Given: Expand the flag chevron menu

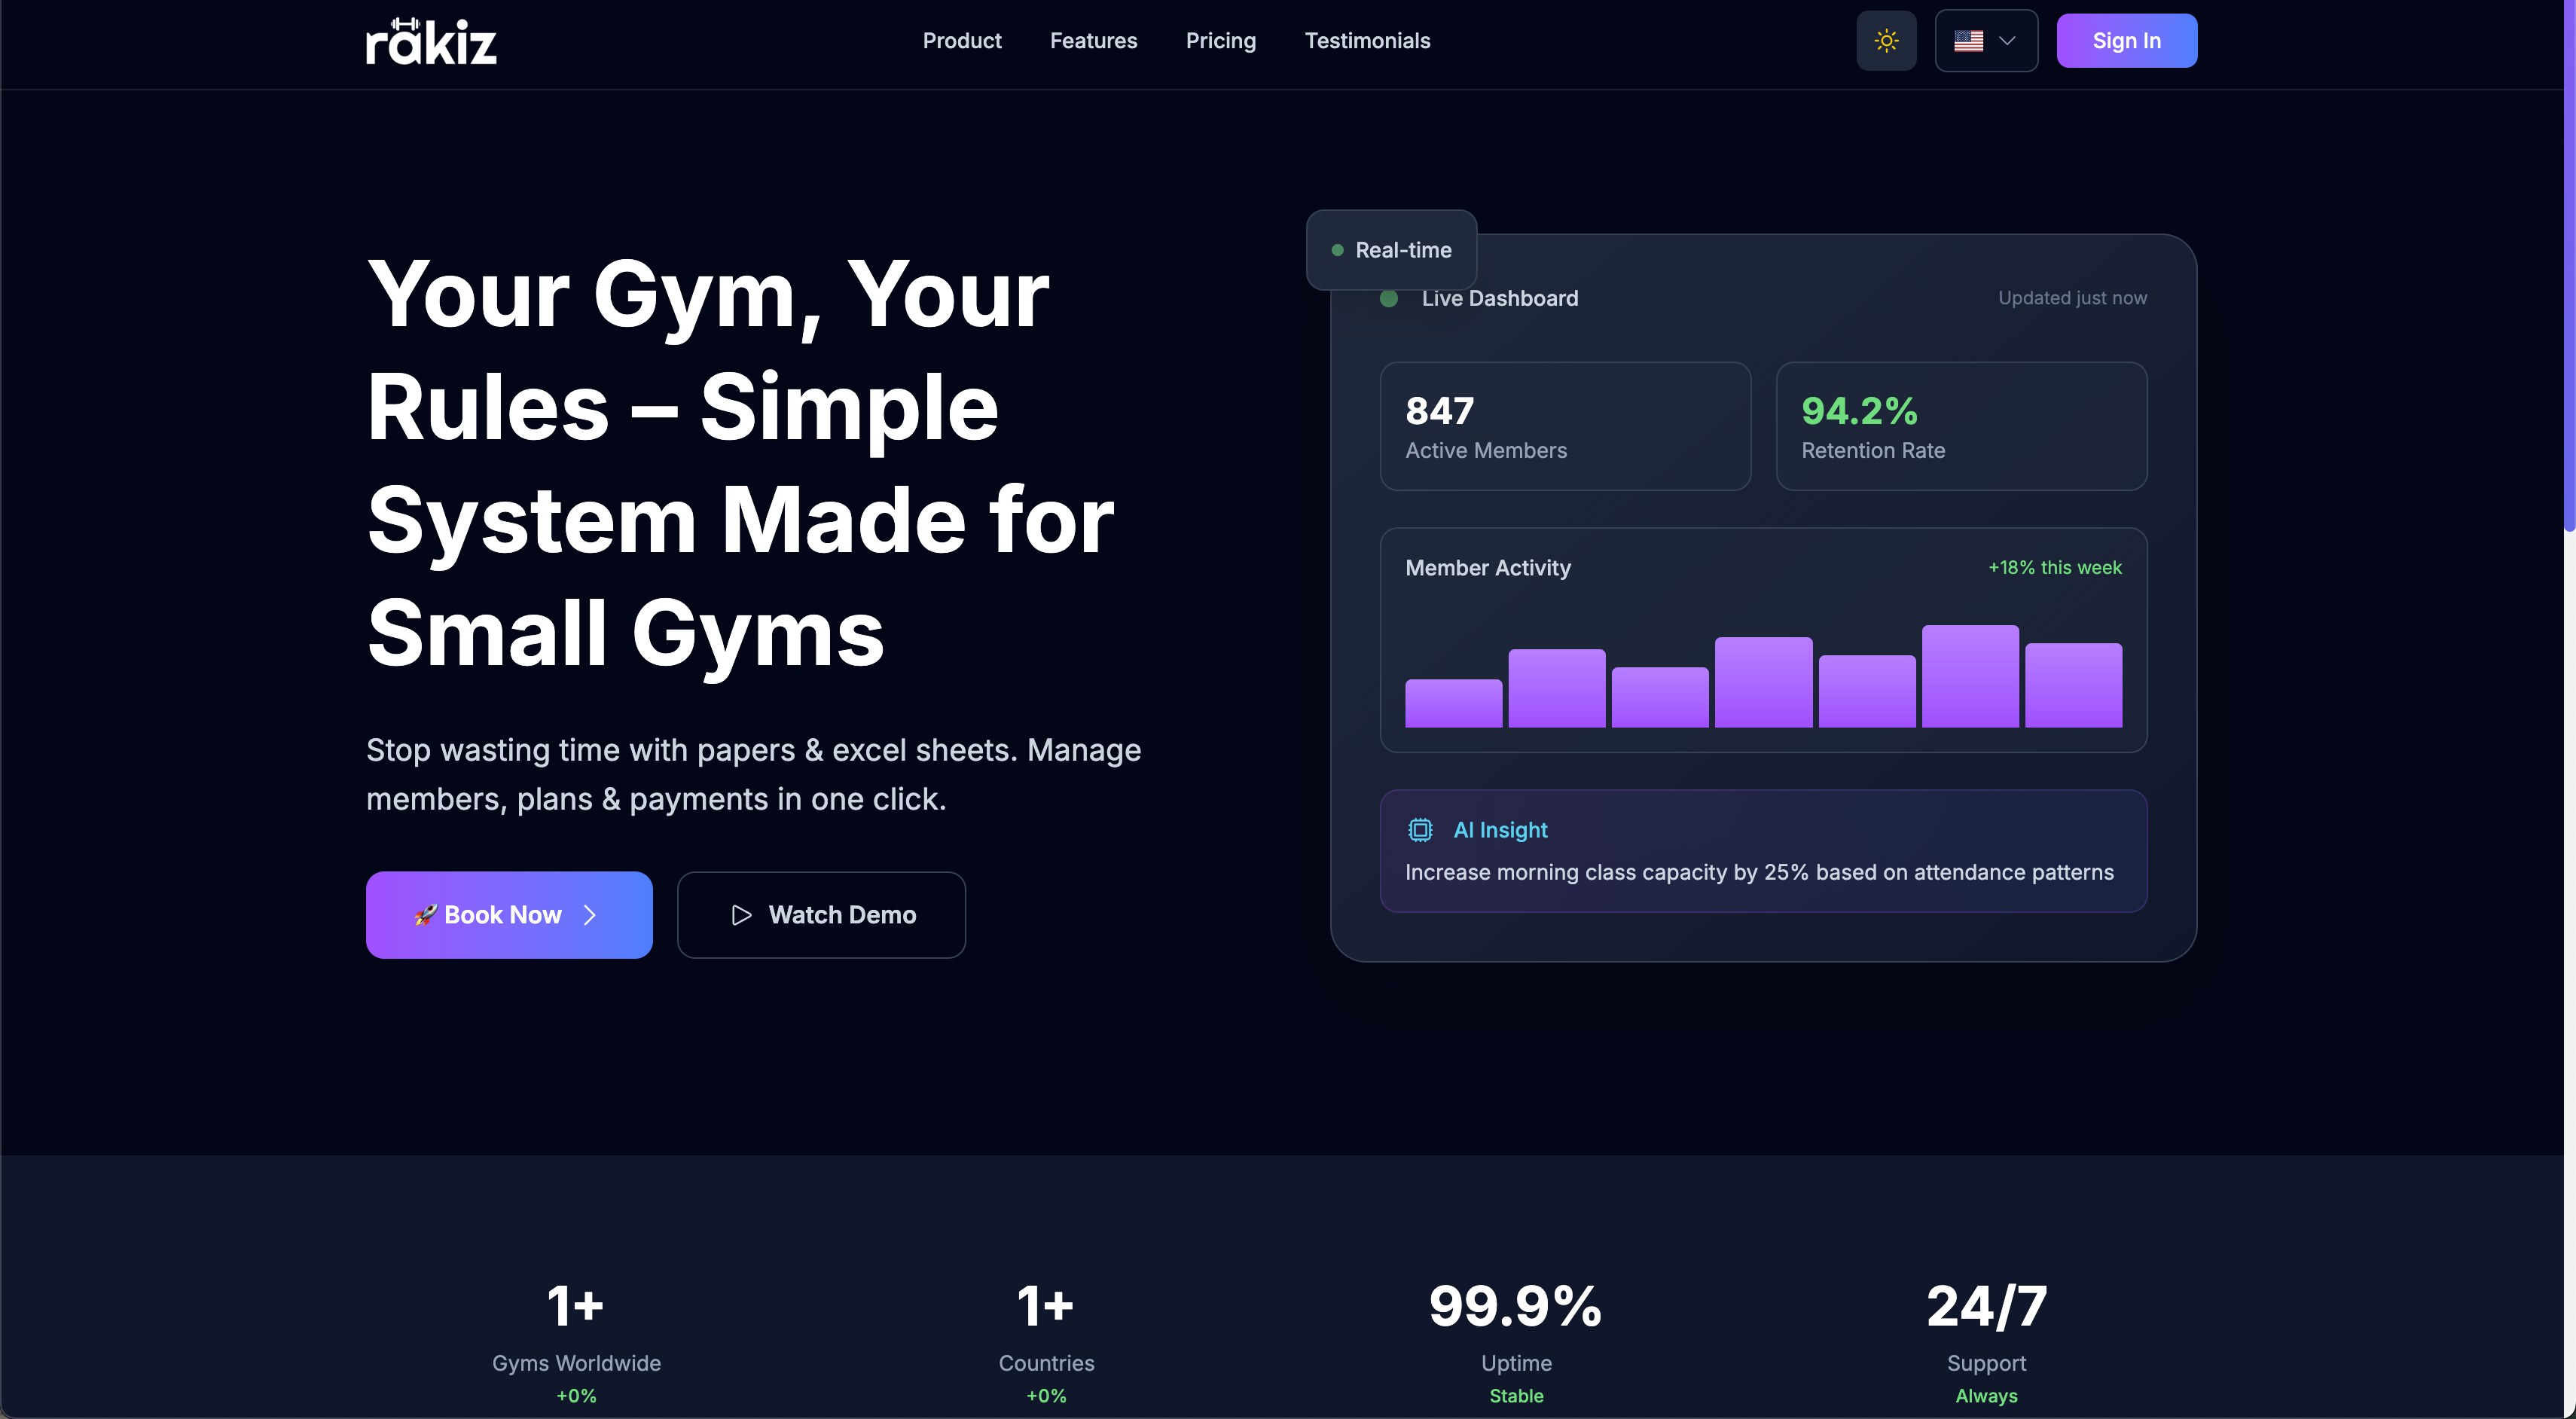Looking at the screenshot, I should click(x=2008, y=40).
